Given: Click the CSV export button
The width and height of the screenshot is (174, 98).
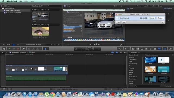Looking at the screenshot, I should pos(118,22).
